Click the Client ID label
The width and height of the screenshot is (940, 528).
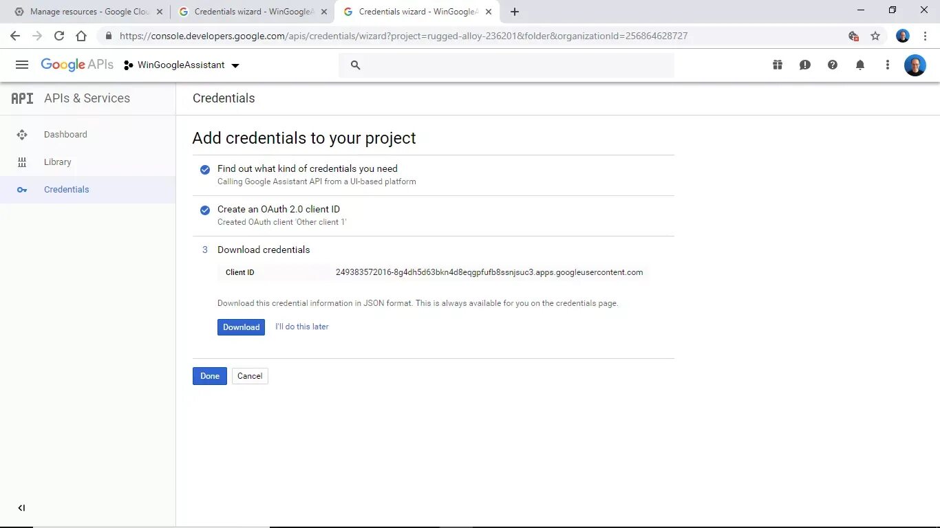pos(240,272)
